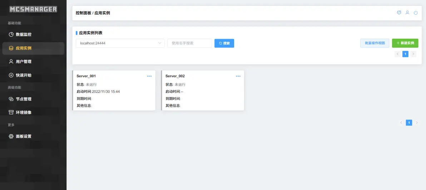Switch to 批量操作视图
Screen dimensions: 426x190
click(x=375, y=43)
